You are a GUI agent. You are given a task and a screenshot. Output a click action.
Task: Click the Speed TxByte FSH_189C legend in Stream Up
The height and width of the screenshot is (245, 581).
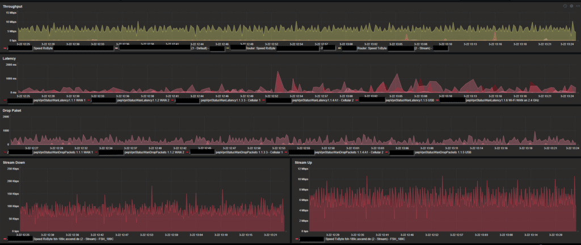pyautogui.click(x=365, y=239)
